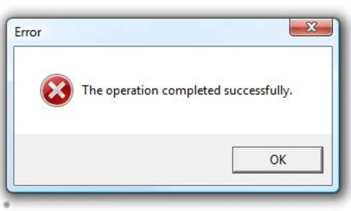Image resolution: width=351 pixels, height=211 pixels.
Task: Click the white X inside the red circle
Action: click(57, 90)
